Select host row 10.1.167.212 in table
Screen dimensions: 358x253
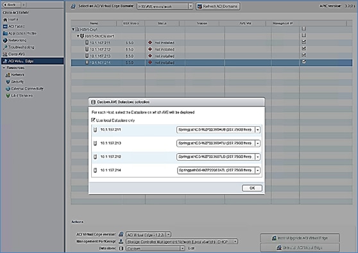pyautogui.click(x=212, y=49)
